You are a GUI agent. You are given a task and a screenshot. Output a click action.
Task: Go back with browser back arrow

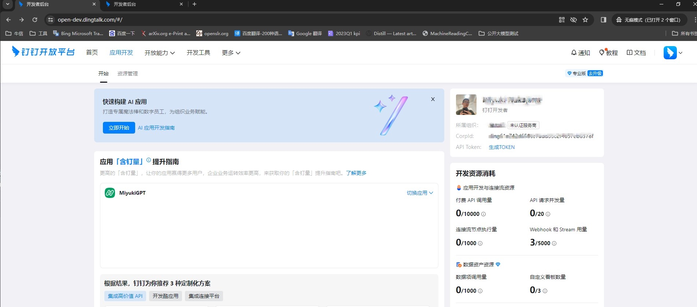click(8, 20)
